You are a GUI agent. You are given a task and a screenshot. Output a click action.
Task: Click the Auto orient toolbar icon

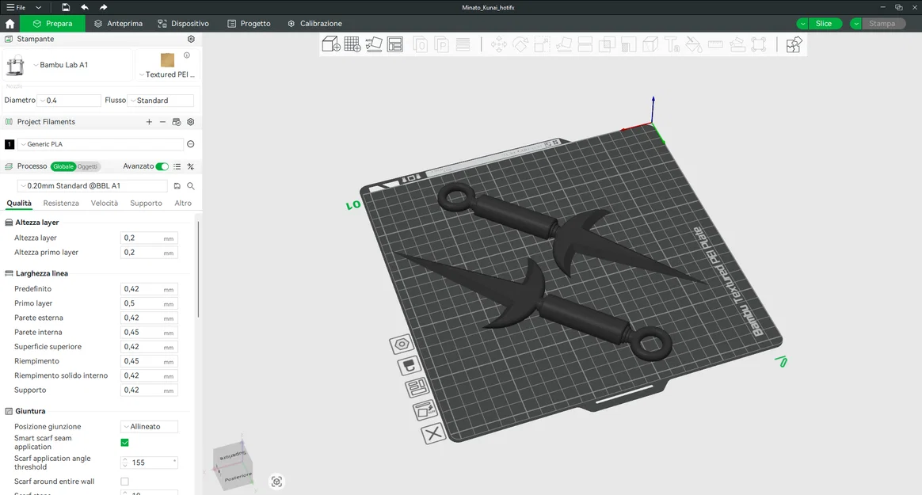click(374, 44)
